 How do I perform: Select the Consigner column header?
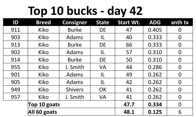(x=75, y=22)
